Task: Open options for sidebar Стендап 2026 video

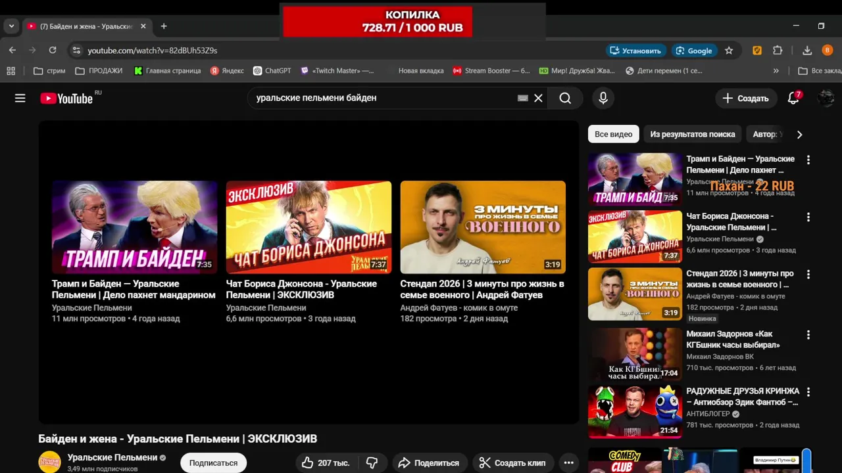Action: pyautogui.click(x=808, y=274)
